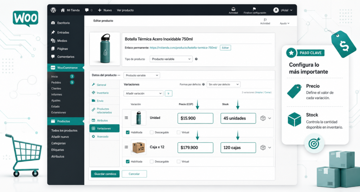Select the Variaciones tab
This screenshot has width=360, height=192.
click(x=104, y=128)
